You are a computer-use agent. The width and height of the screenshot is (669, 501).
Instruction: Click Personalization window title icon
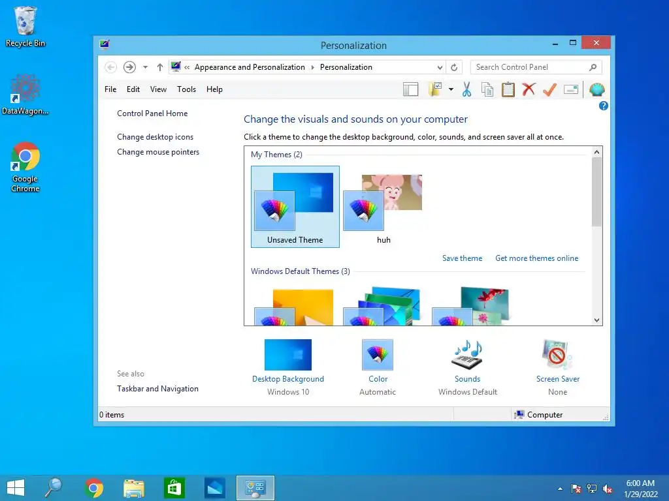click(105, 44)
